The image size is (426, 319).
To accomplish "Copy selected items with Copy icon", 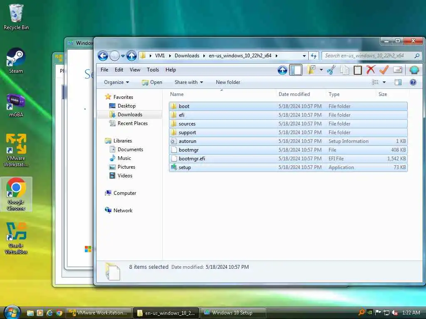I will click(344, 70).
